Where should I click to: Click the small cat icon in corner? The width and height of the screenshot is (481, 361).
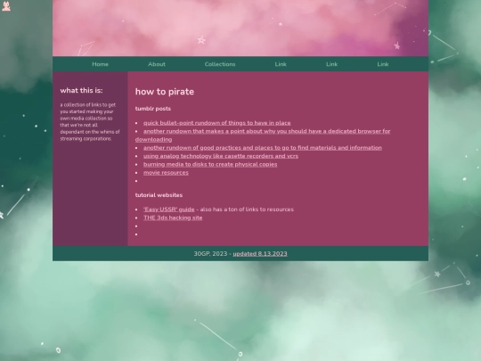coord(6,6)
